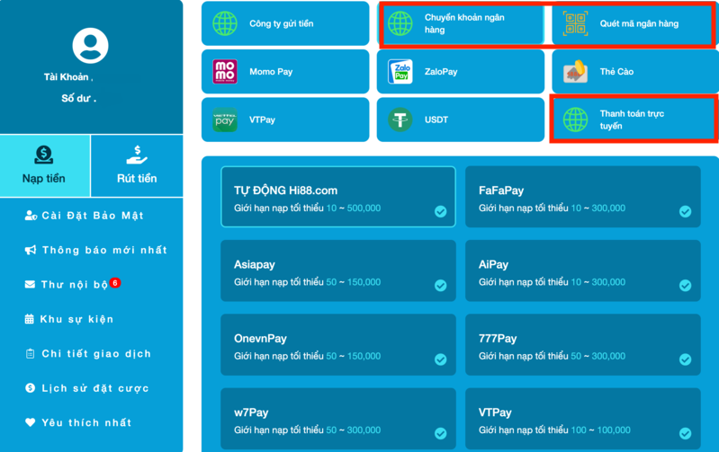Choose the Thẻ Cào payment button
Screen dimensions: 719x452
635,72
